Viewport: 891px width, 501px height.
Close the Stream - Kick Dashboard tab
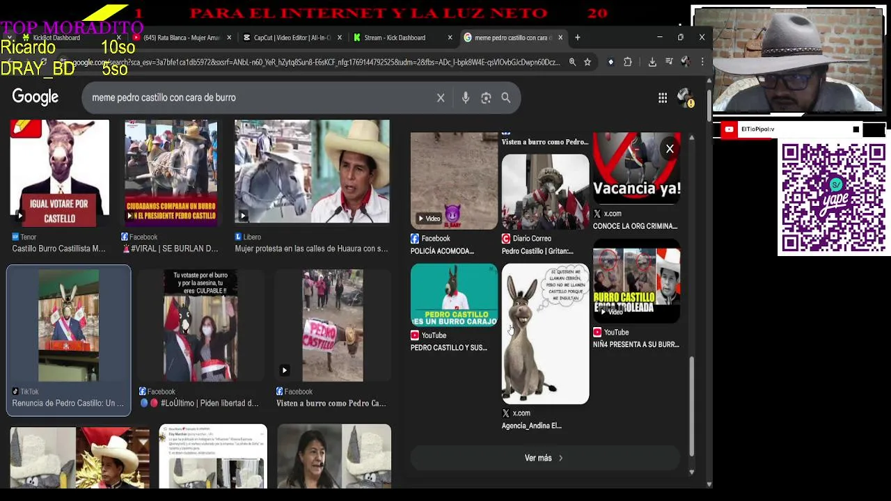450,38
